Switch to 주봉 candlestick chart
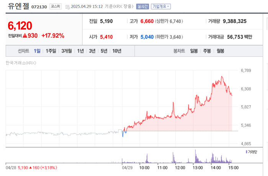 [207, 51]
